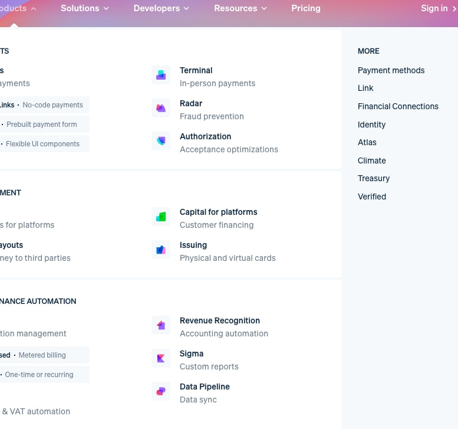Expand the Solutions dropdown chevron

[106, 9]
